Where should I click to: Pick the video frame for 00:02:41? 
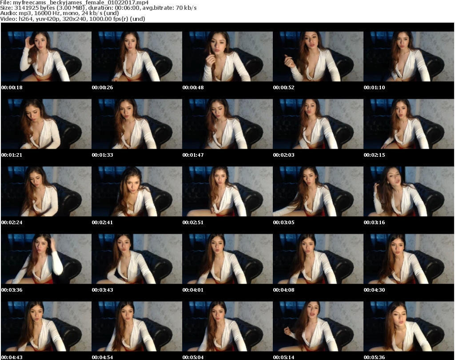tap(137, 192)
